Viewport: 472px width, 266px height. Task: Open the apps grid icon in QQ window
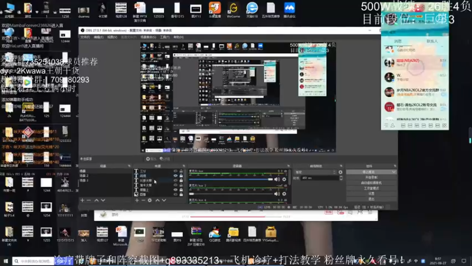tap(444, 125)
